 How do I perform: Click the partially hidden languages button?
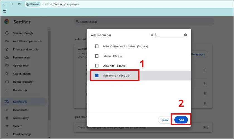click(199, 54)
